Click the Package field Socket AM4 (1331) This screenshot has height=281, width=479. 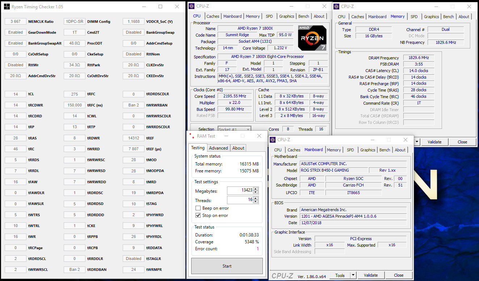point(255,42)
